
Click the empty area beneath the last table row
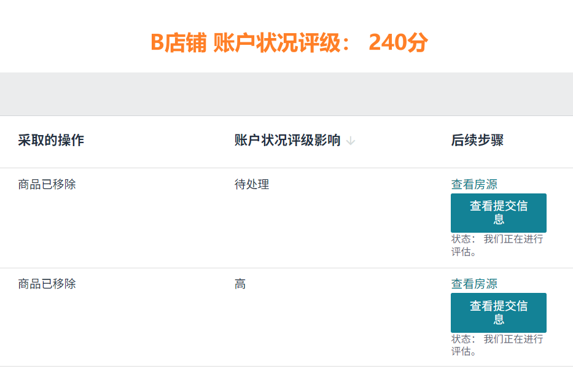(286, 376)
